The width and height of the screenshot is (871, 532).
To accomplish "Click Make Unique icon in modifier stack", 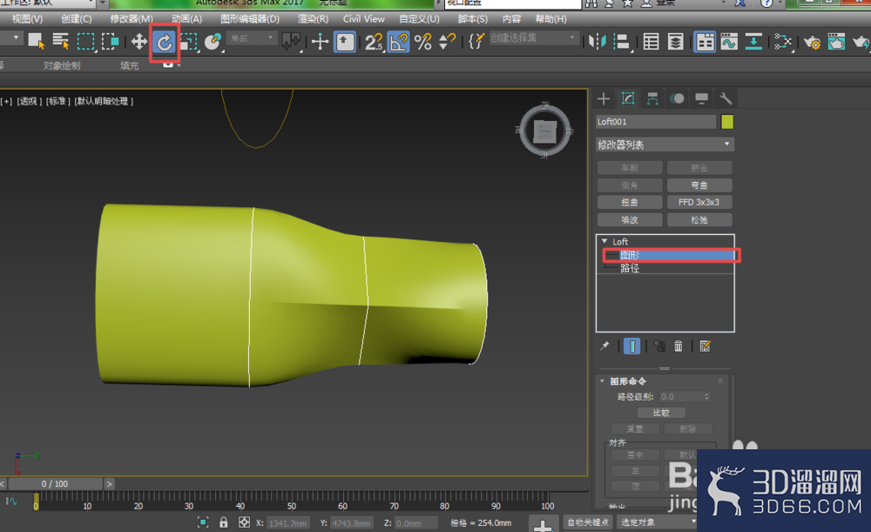I will pos(659,346).
